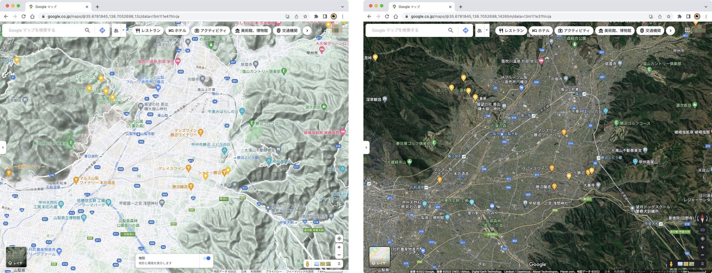
Task: Turn off the 地形 terrain switch
Action: [x=207, y=258]
